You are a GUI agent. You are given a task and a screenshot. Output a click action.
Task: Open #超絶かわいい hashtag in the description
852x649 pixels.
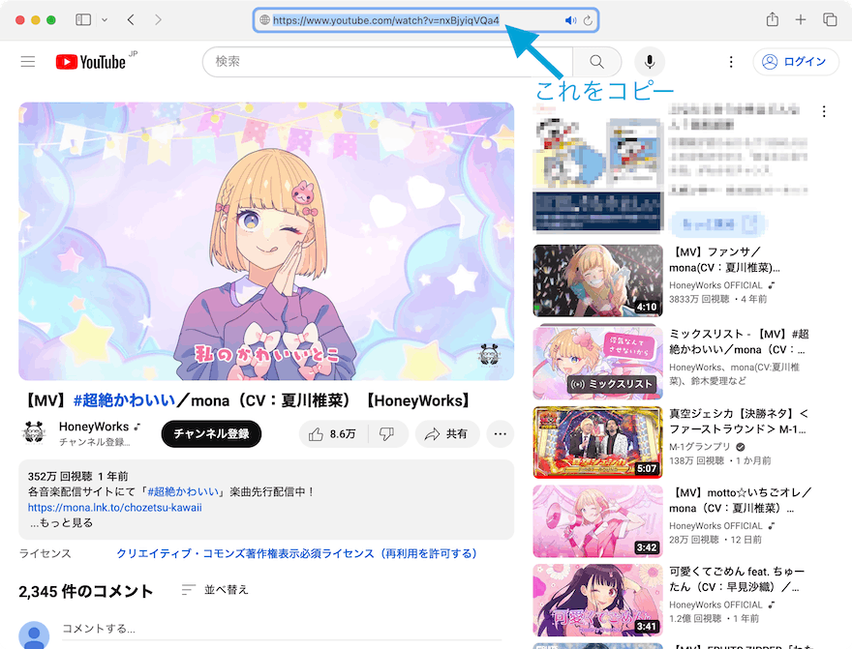pos(183,491)
